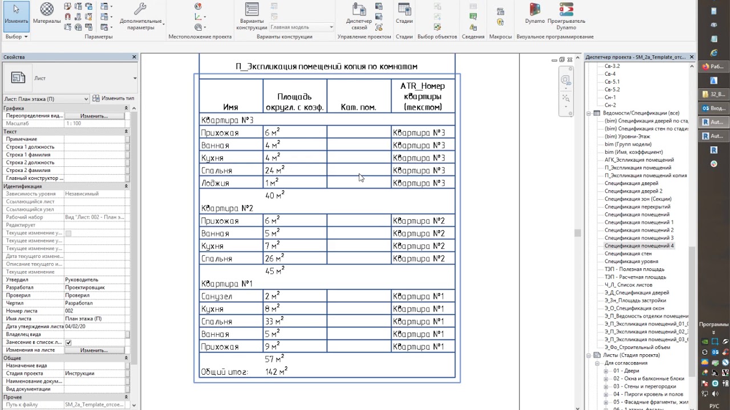
Task: Close the Свойства properties panel
Action: (135, 57)
